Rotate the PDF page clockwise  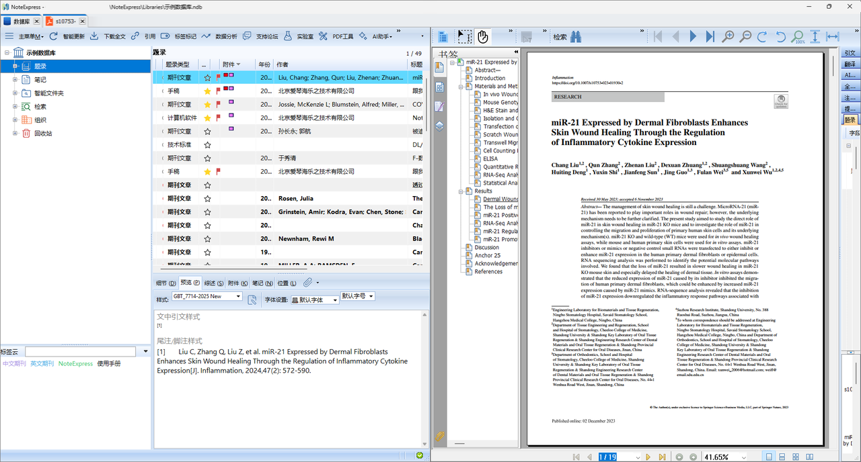click(x=762, y=37)
